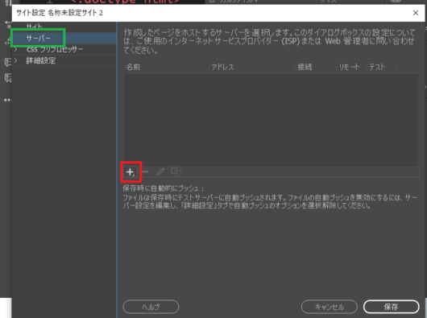Click the アドレス column header
The image size is (427, 318).
tap(222, 67)
